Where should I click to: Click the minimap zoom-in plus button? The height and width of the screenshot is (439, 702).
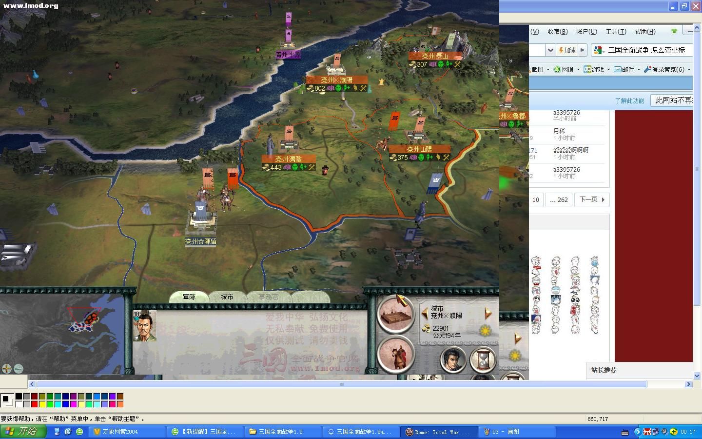point(7,369)
